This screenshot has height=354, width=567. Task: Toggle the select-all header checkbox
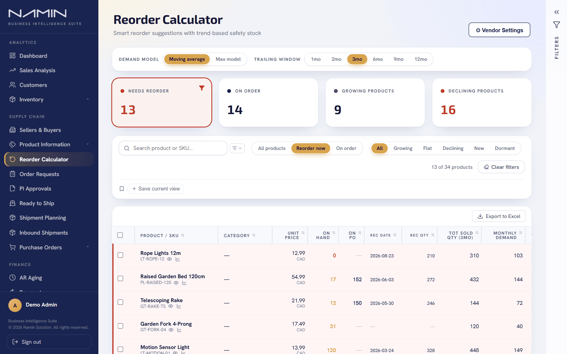(x=120, y=235)
